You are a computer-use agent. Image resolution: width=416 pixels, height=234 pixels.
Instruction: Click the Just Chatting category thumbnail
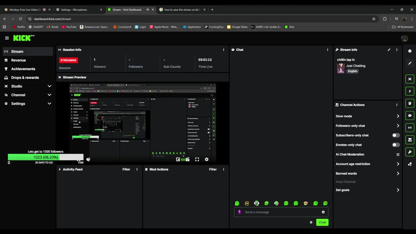click(341, 68)
